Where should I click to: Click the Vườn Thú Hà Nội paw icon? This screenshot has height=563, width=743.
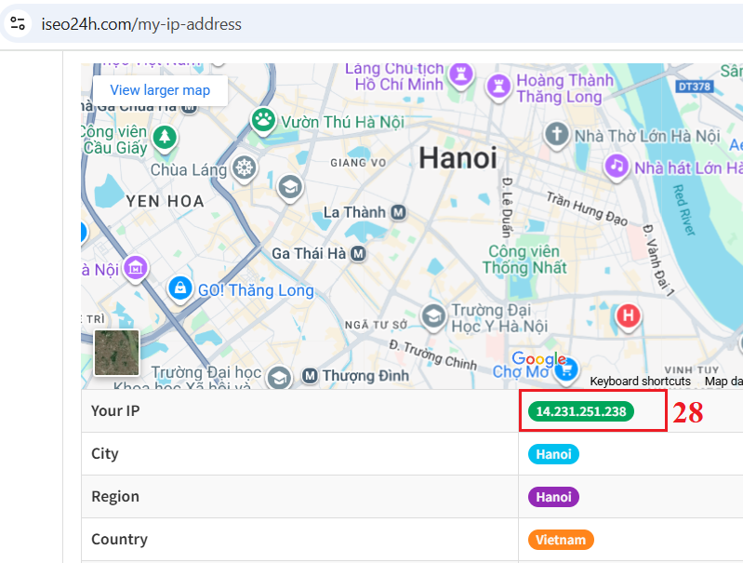[x=265, y=120]
